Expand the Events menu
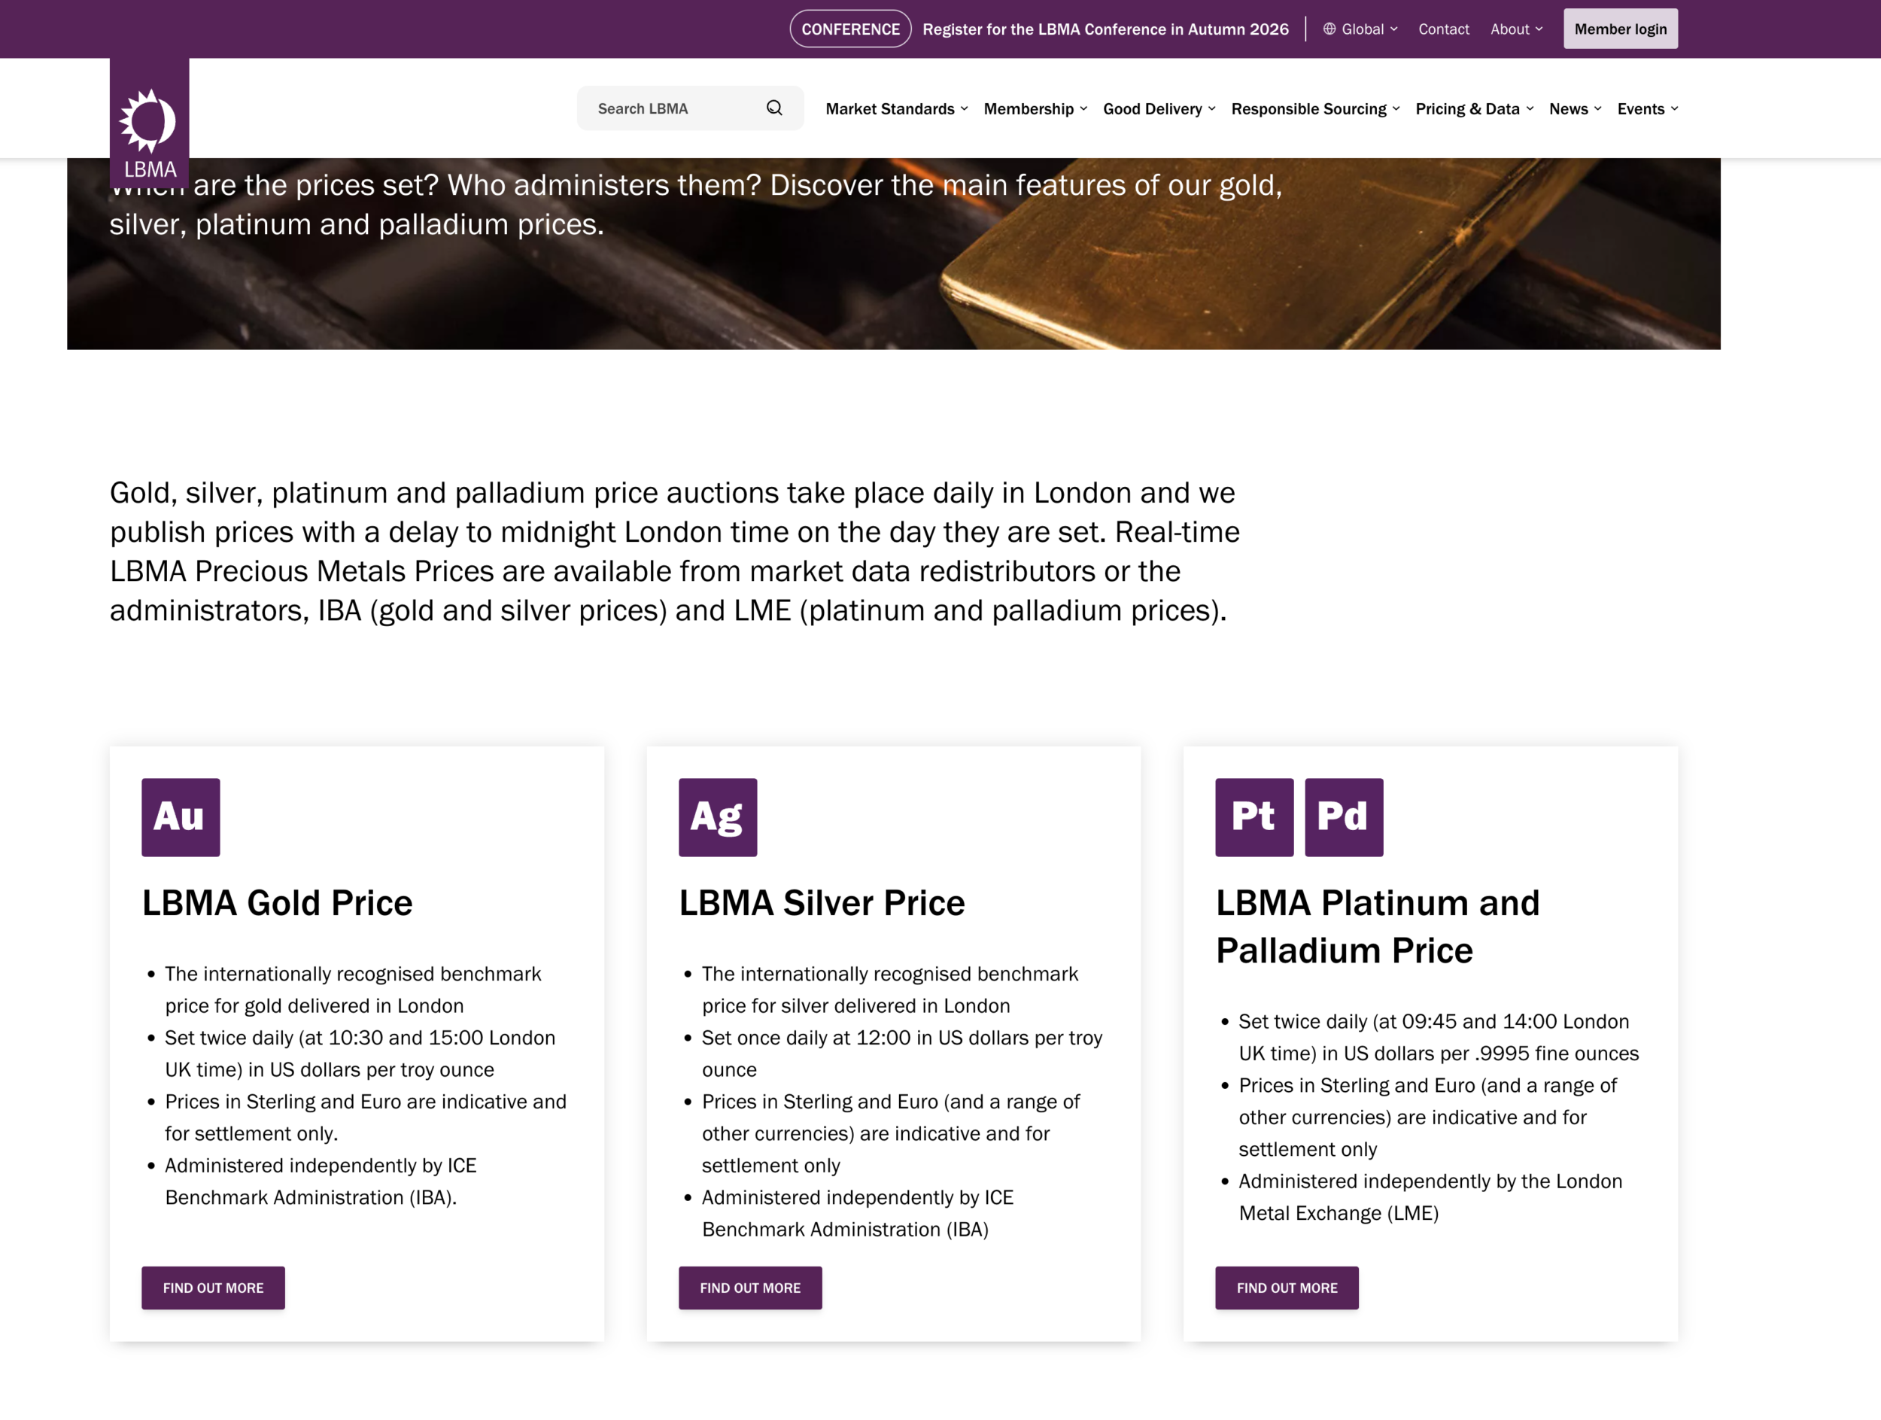This screenshot has height=1420, width=1881. tap(1647, 109)
